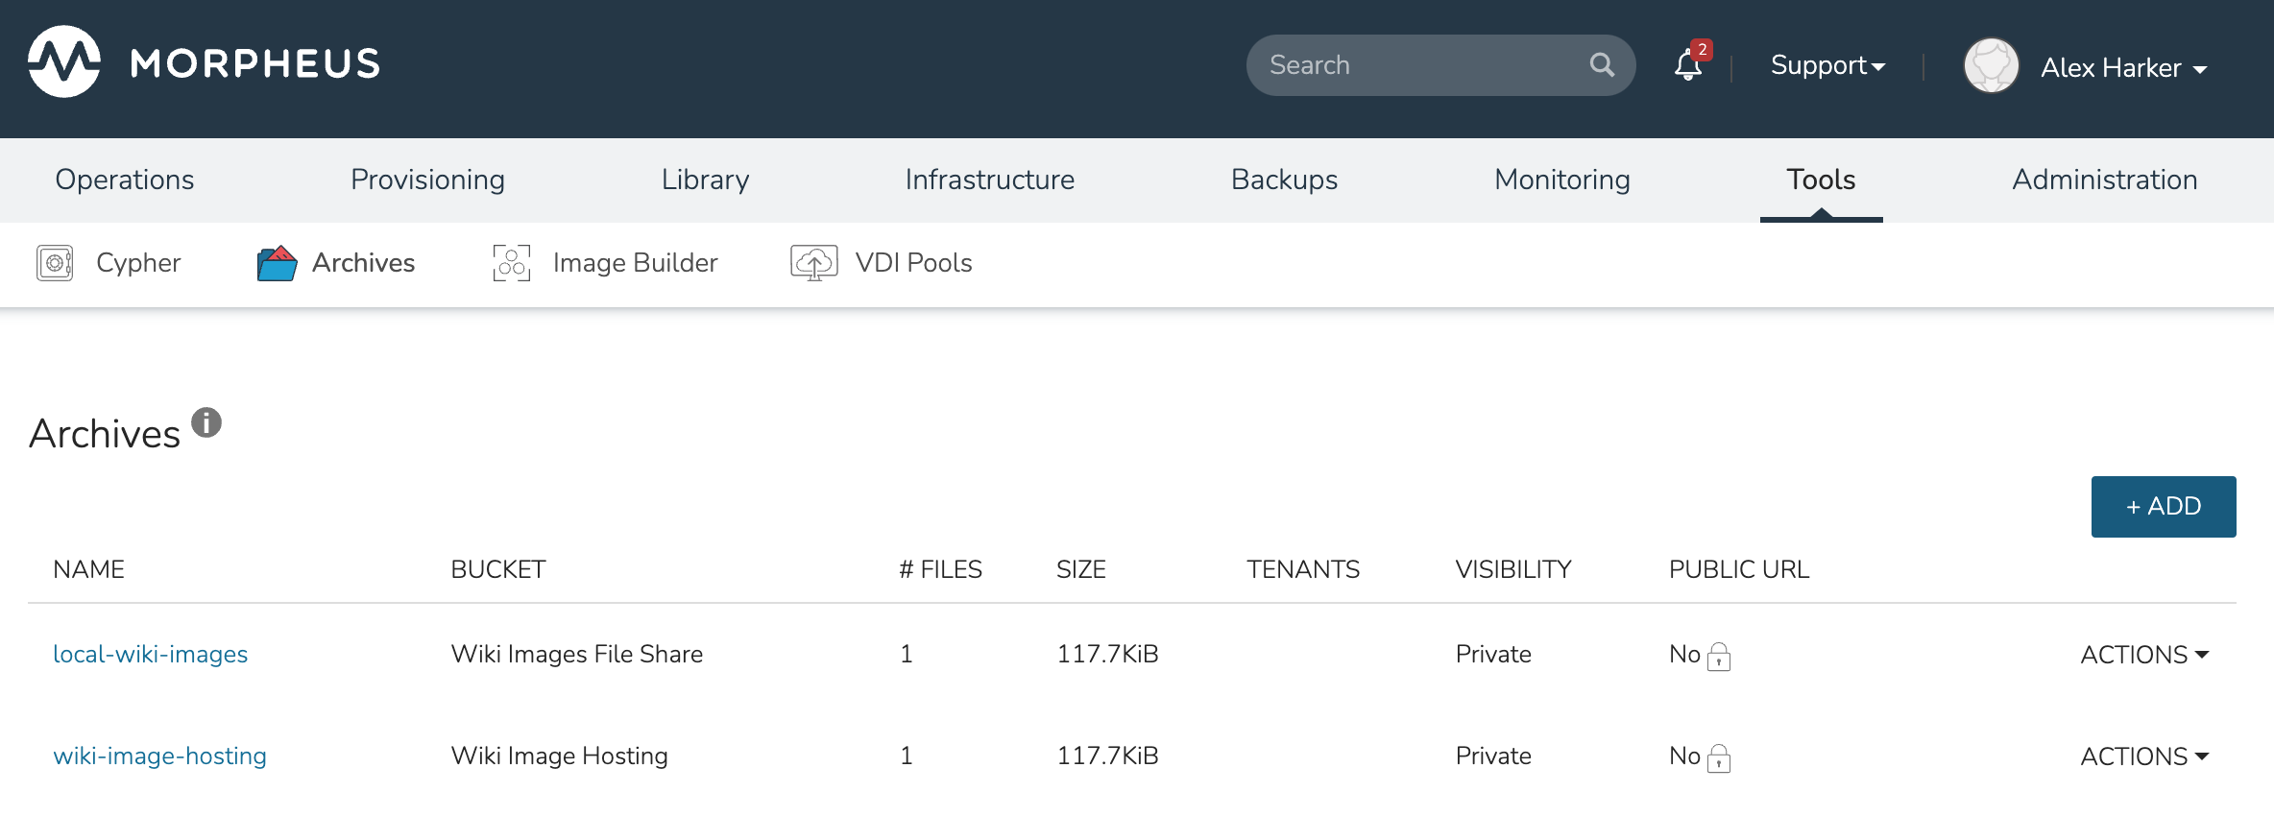The height and width of the screenshot is (816, 2274).
Task: Expand ACTIONS for local-wiki-images
Action: point(2143,655)
